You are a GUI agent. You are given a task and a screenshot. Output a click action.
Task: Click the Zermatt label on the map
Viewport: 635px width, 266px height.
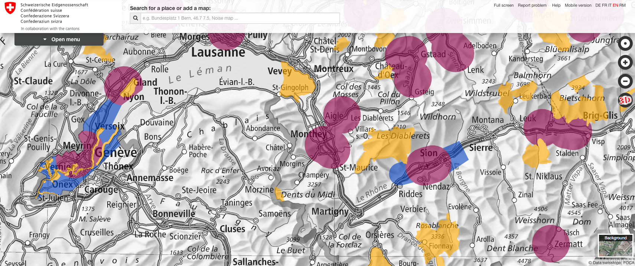569,244
